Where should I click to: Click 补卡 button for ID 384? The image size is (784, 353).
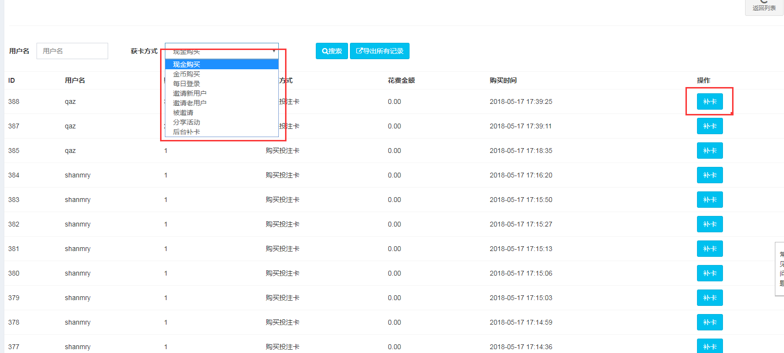[710, 175]
